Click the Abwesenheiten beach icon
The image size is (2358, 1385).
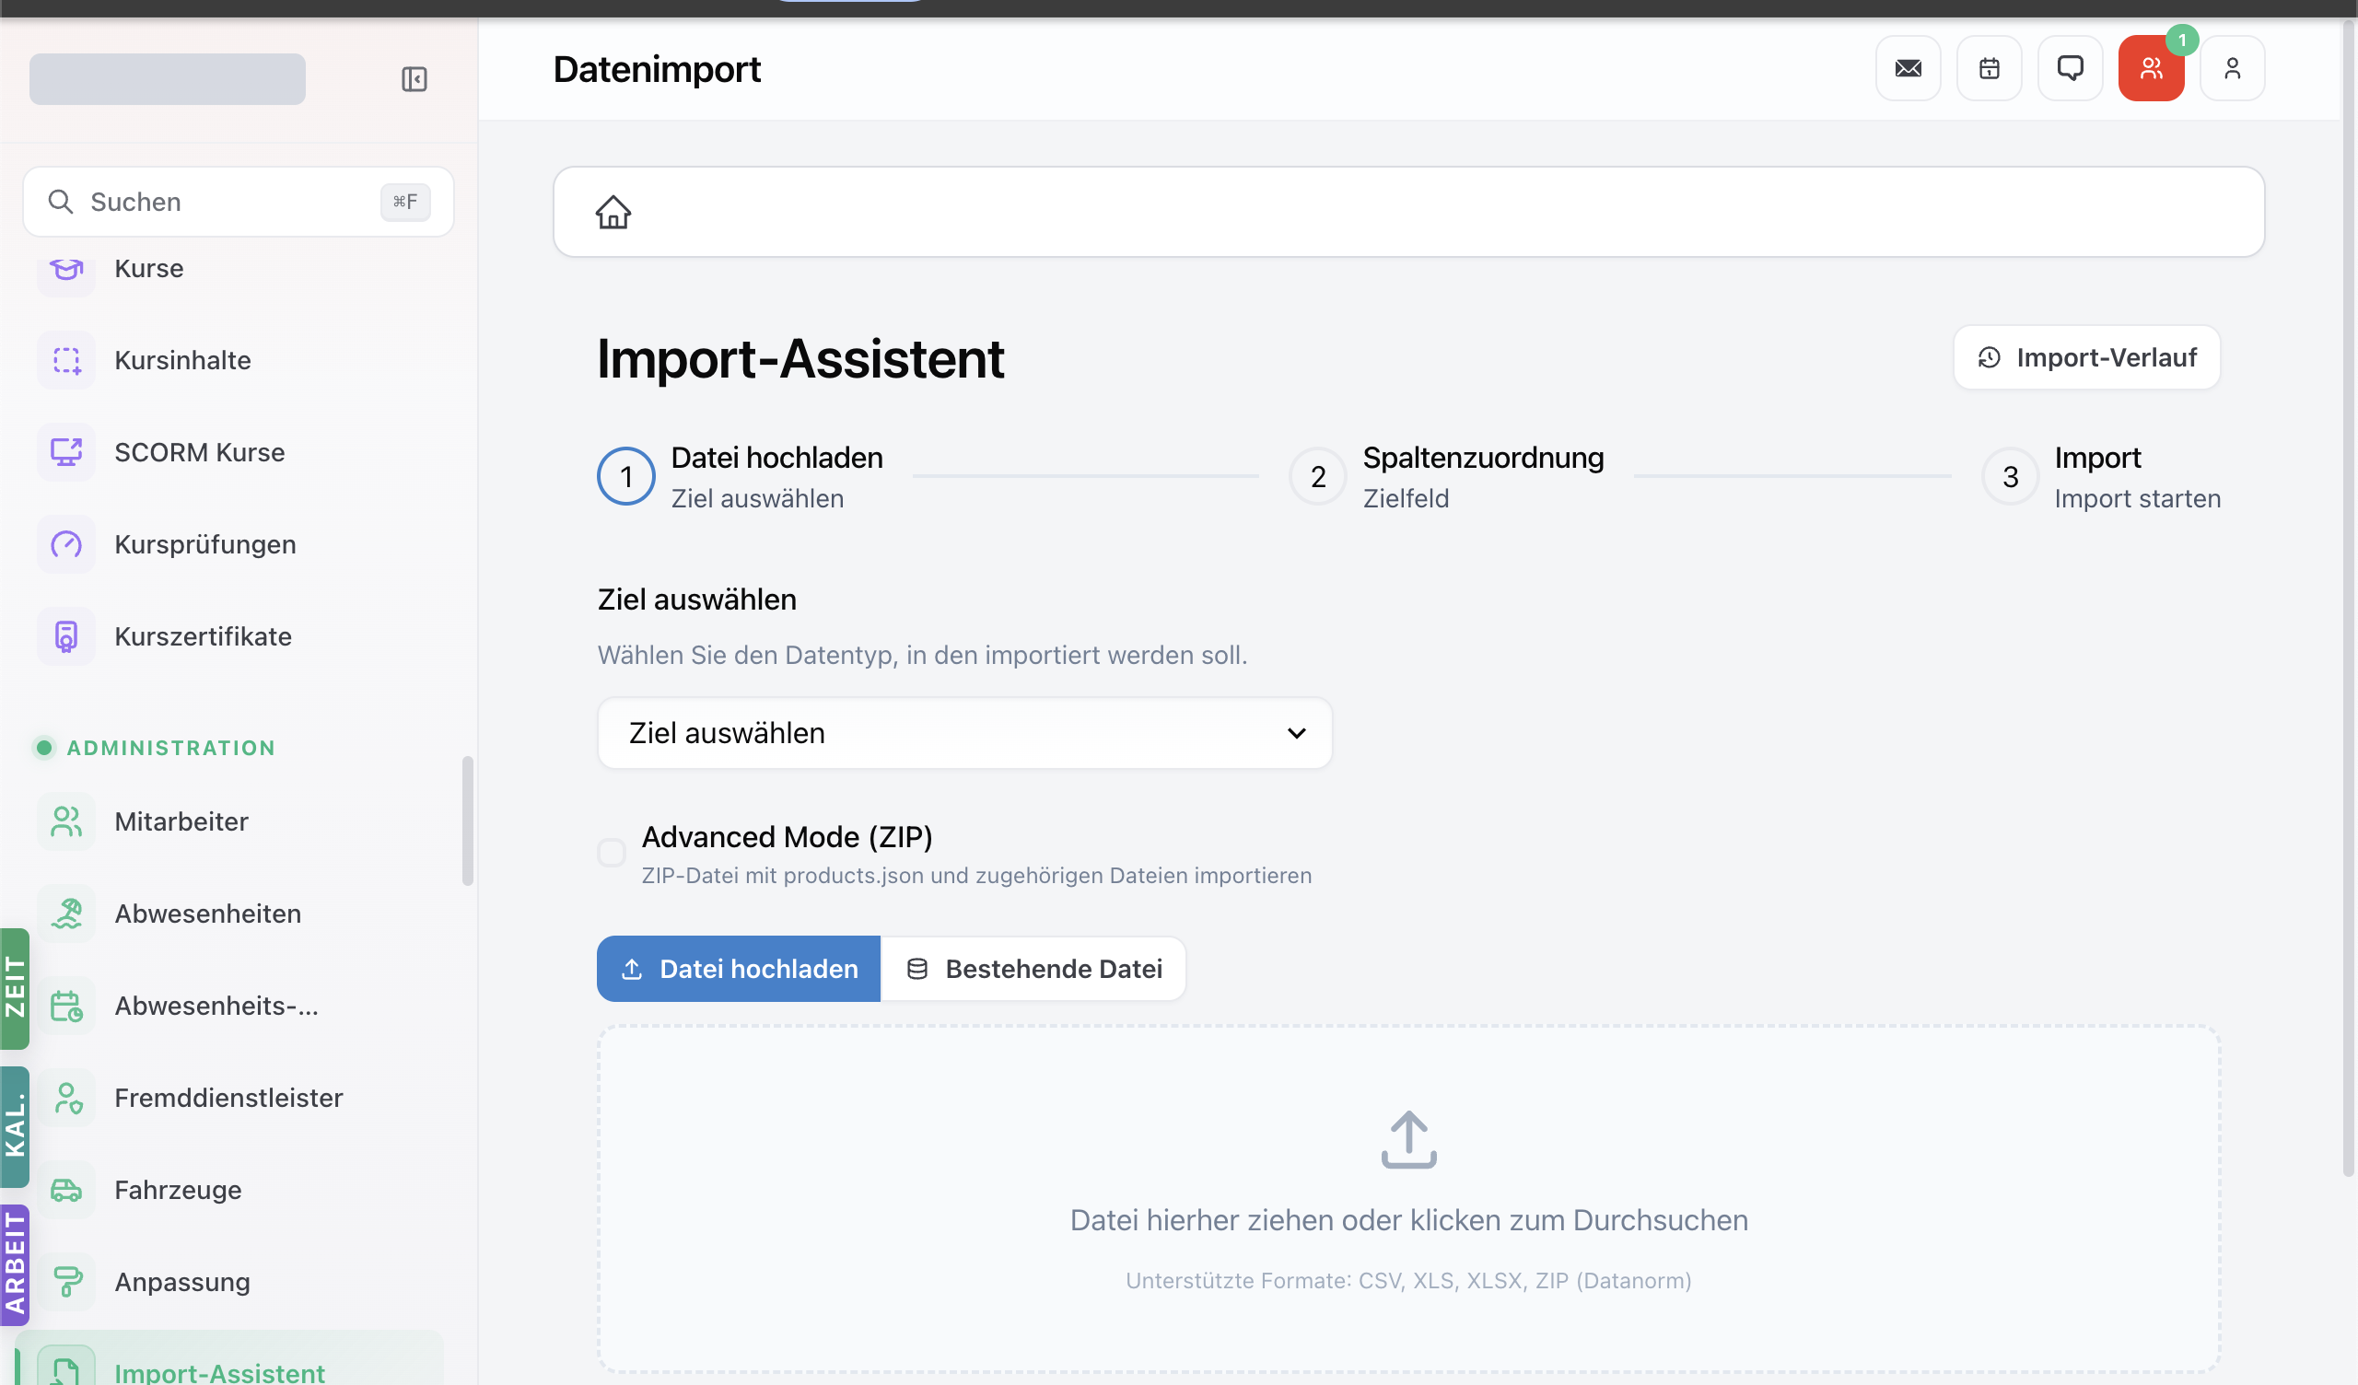(66, 914)
